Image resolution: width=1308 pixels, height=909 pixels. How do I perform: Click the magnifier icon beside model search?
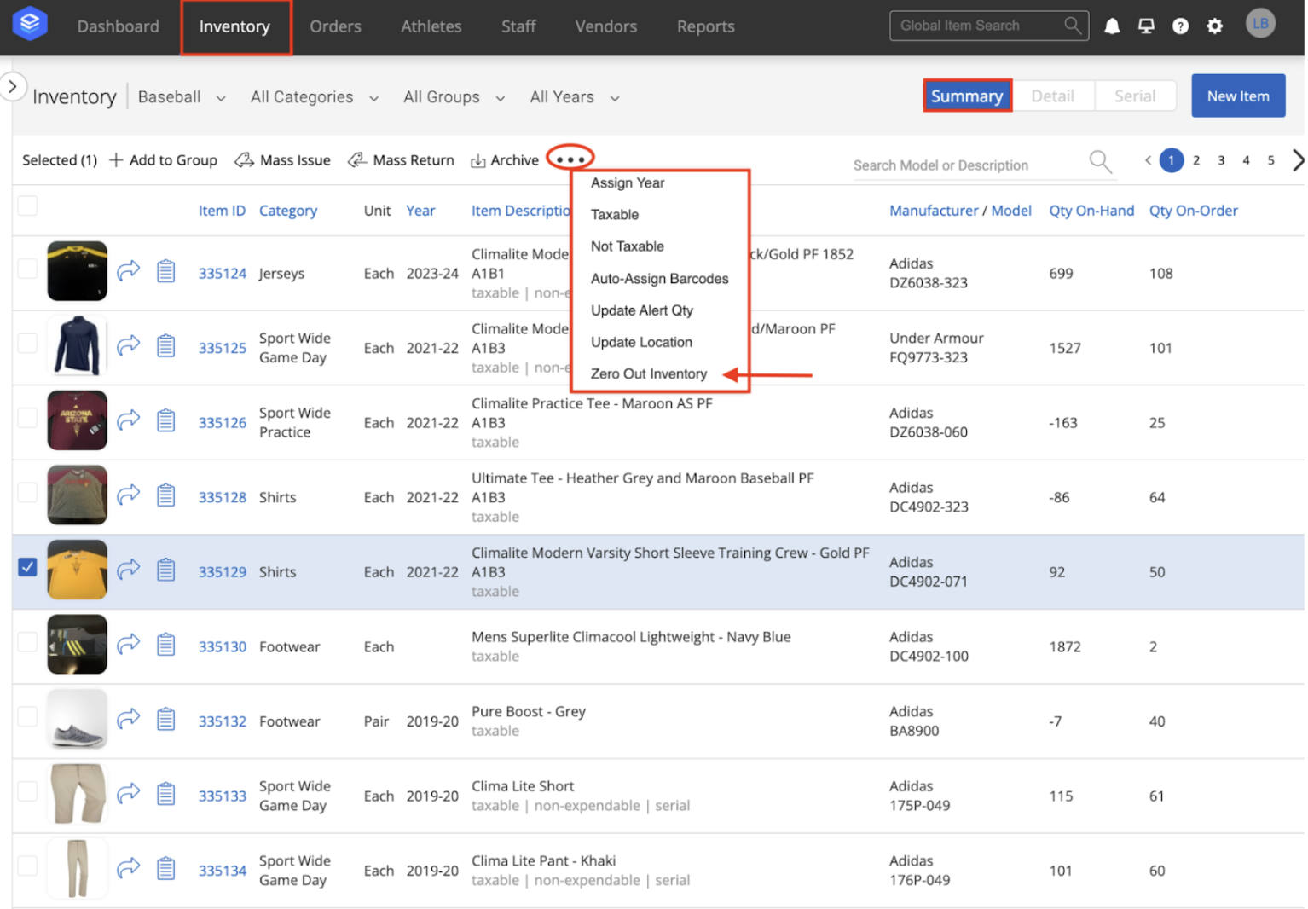point(1100,160)
